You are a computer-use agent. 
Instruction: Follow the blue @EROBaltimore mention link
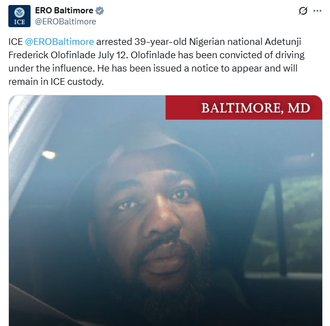point(59,42)
